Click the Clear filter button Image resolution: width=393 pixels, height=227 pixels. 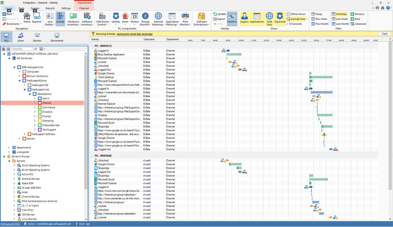(385, 34)
